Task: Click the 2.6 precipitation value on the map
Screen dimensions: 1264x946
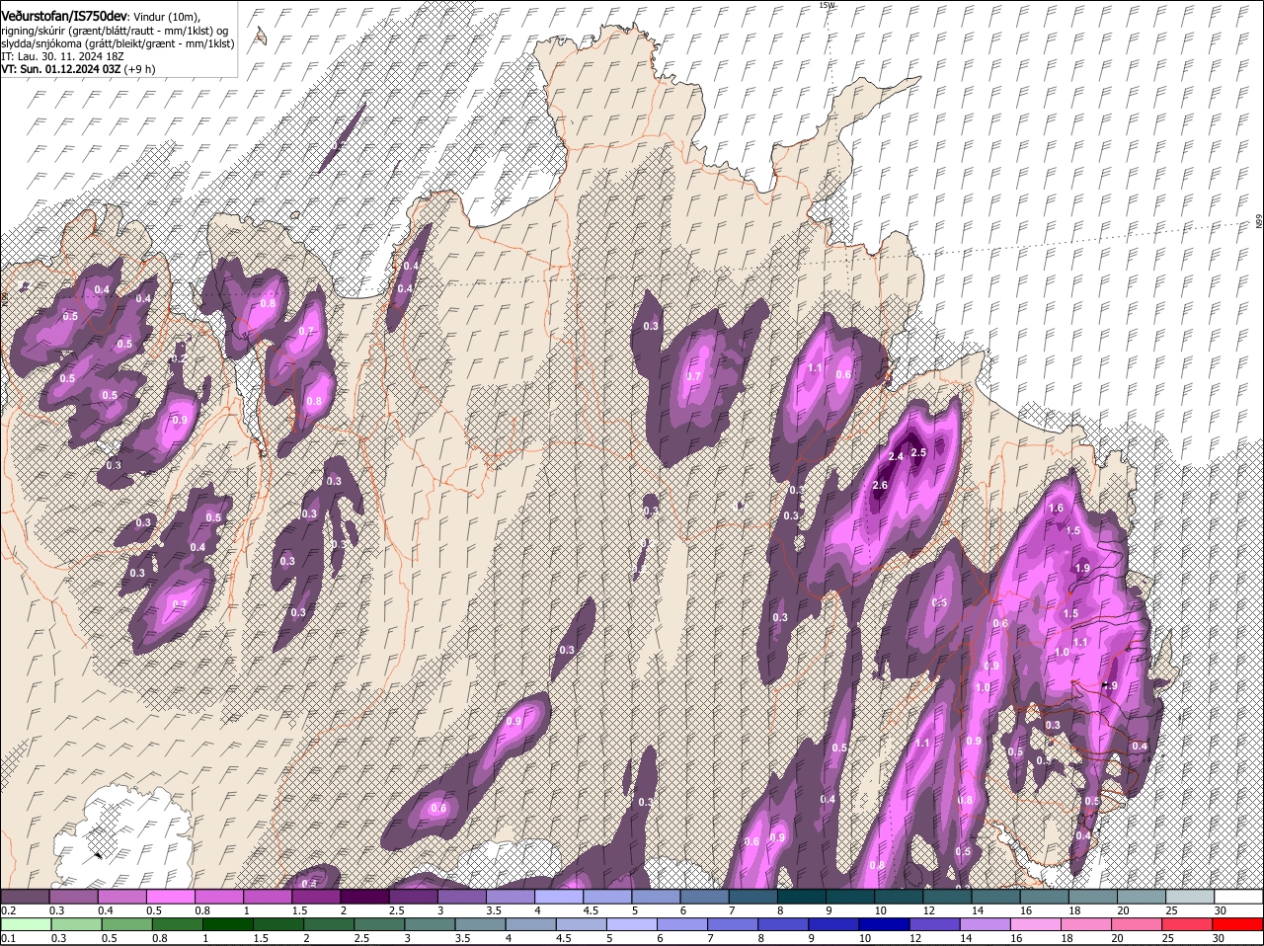Action: (x=881, y=486)
